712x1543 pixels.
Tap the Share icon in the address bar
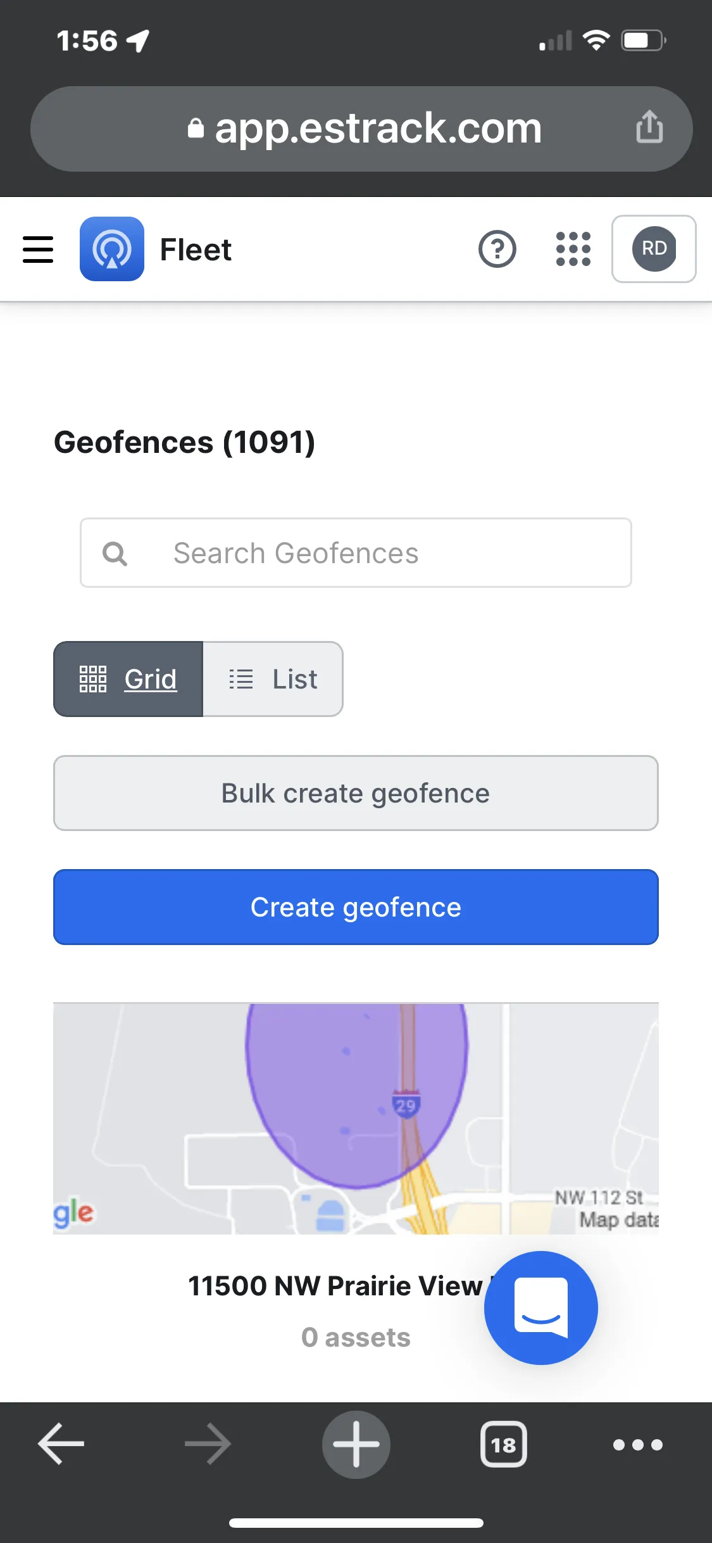click(x=649, y=128)
